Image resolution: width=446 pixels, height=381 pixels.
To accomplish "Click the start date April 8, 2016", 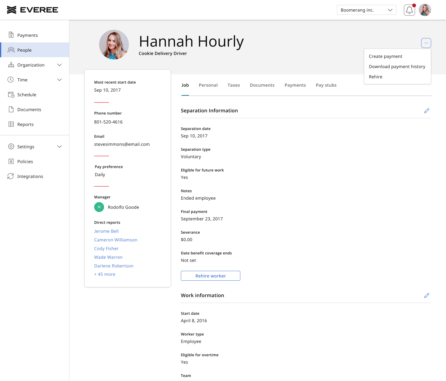I will [194, 321].
